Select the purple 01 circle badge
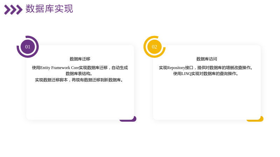The height and width of the screenshot is (157, 280). [28, 47]
